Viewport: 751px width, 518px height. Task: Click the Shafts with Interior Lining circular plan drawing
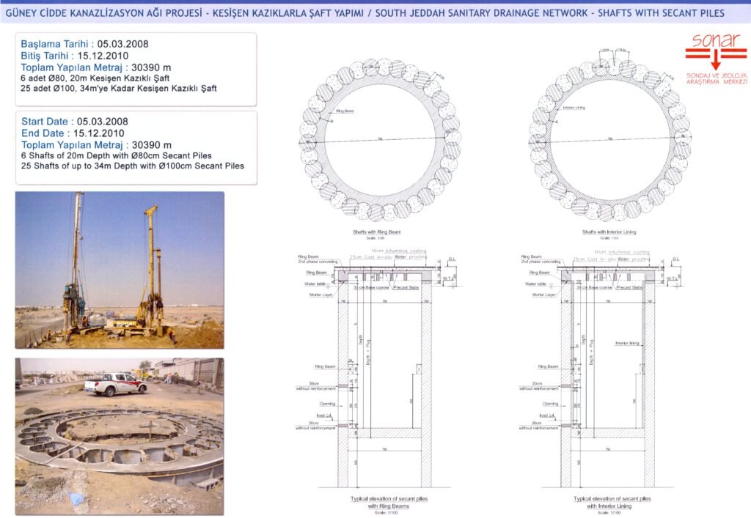pos(609,140)
